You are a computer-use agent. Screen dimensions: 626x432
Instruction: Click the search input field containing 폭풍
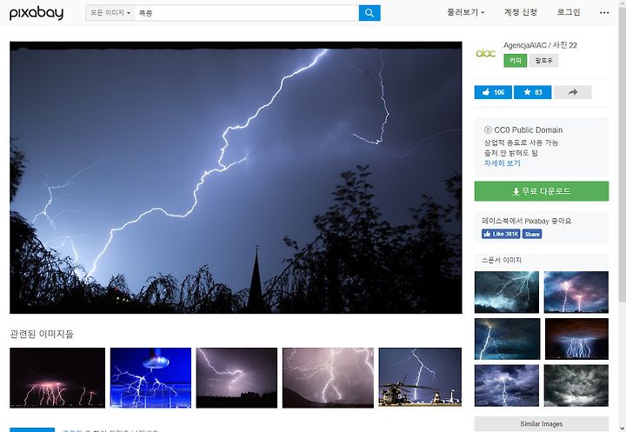click(247, 13)
